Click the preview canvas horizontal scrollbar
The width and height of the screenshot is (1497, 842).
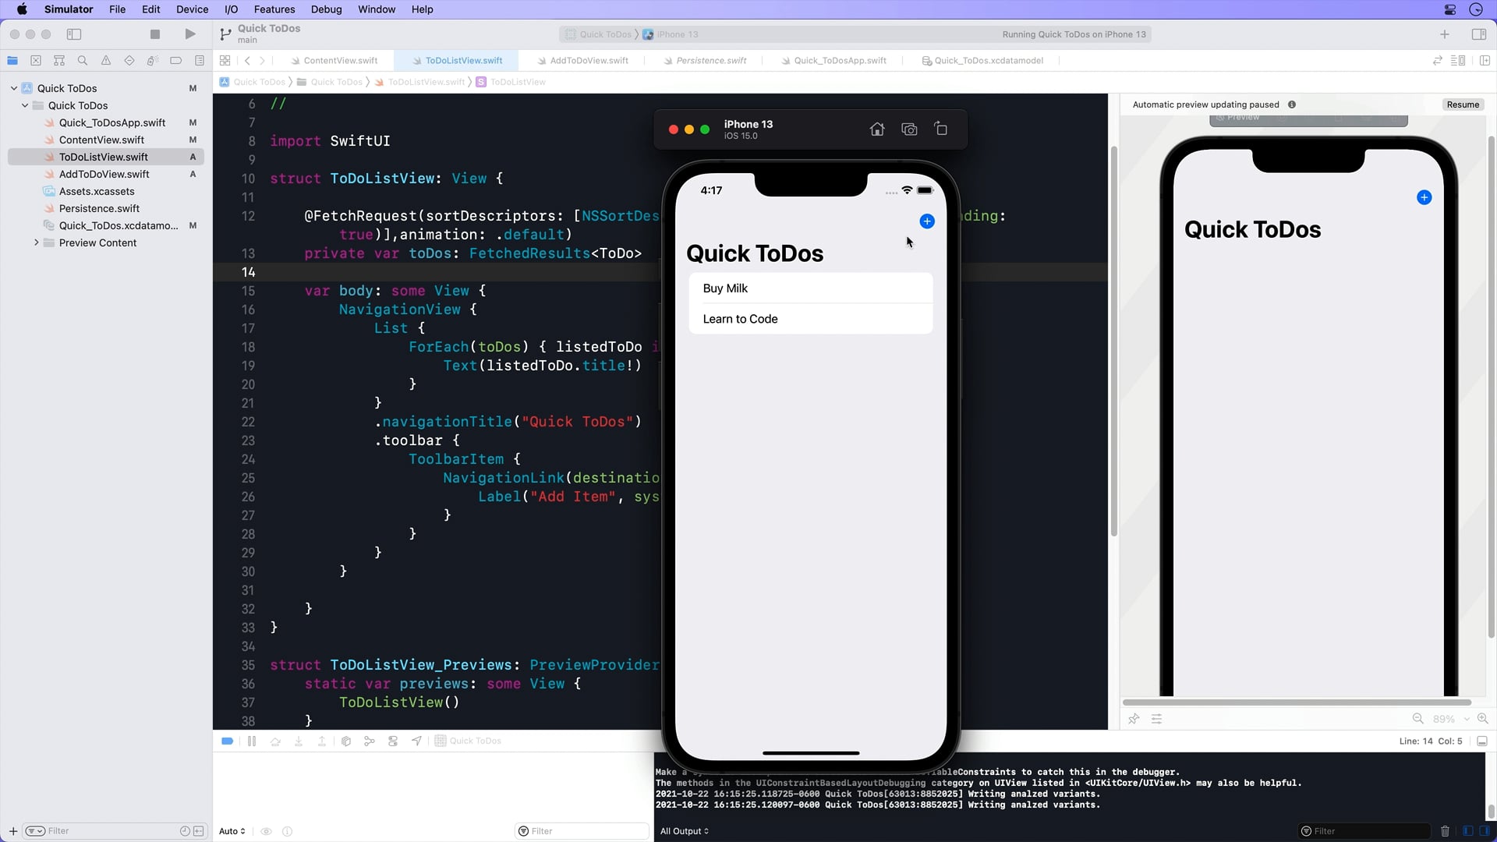[1297, 702]
